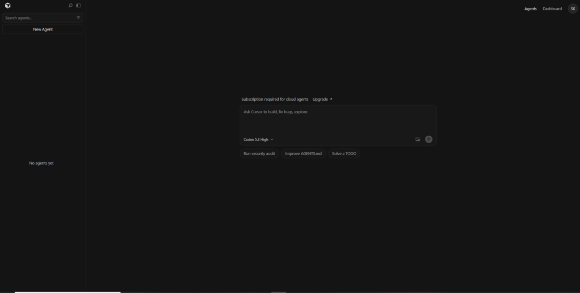
Task: Click the Cursor cube logo
Action: coord(7,6)
